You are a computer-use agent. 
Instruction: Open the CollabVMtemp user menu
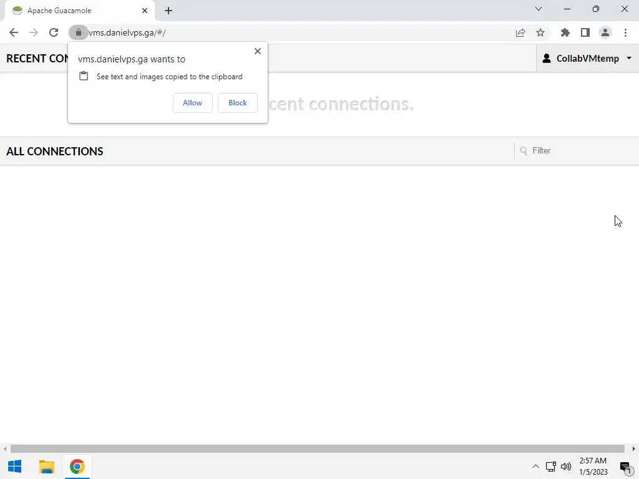pos(587,58)
